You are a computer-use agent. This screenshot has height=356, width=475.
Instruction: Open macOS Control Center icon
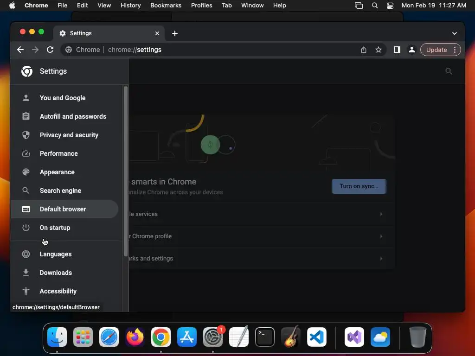390,6
